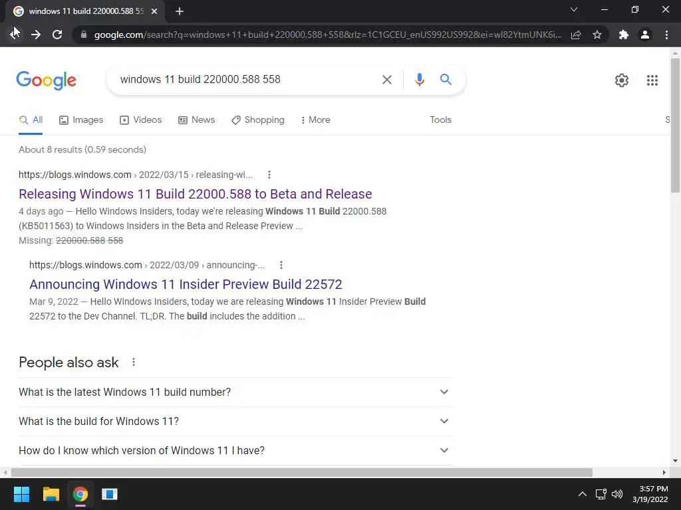Open the tab search chevron in title bar
This screenshot has height=510, width=681.
(x=574, y=9)
